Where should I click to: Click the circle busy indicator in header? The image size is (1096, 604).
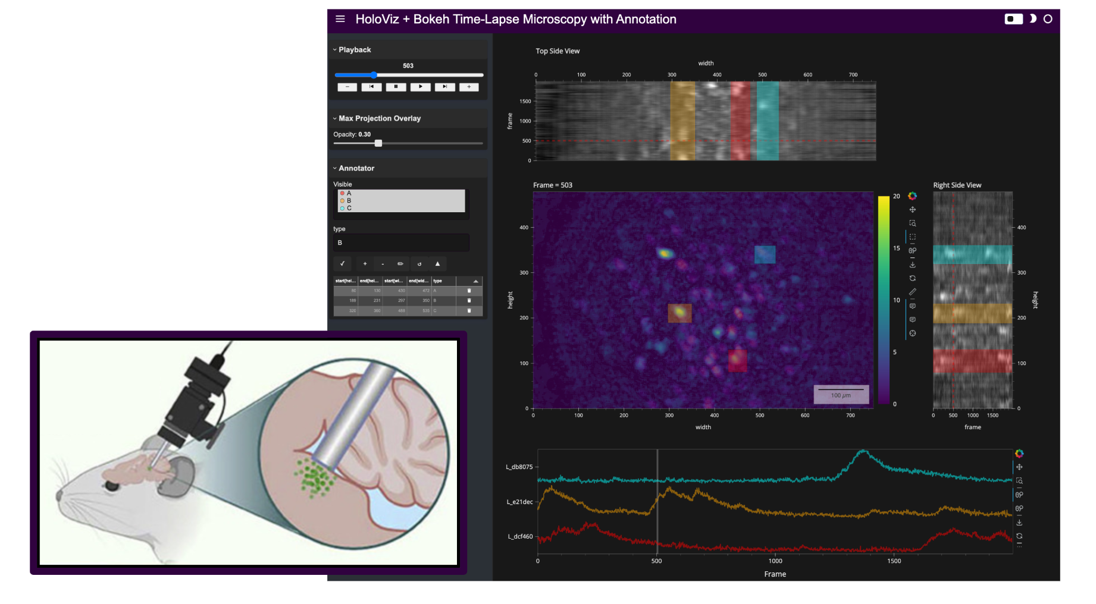[x=1048, y=19]
